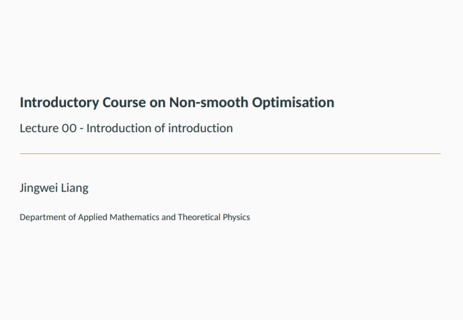Click the dash after the lecture number
This screenshot has width=463, height=320.
[x=82, y=128]
